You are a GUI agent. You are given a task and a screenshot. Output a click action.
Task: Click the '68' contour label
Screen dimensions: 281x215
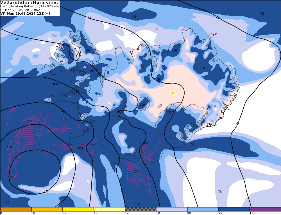[x=64, y=111]
